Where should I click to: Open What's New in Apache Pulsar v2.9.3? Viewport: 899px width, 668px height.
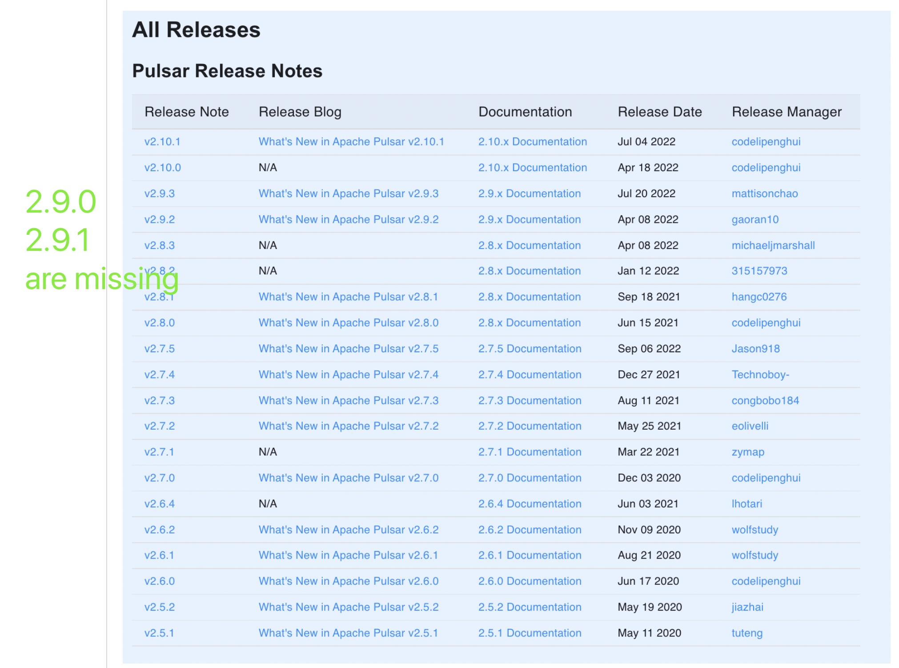[x=348, y=193]
